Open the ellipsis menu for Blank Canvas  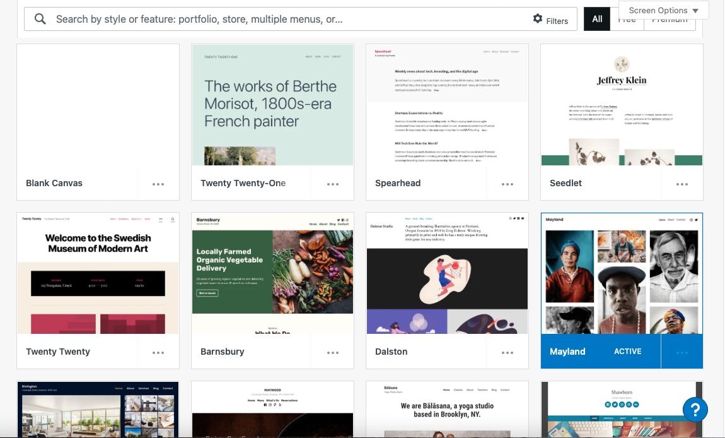(x=158, y=183)
